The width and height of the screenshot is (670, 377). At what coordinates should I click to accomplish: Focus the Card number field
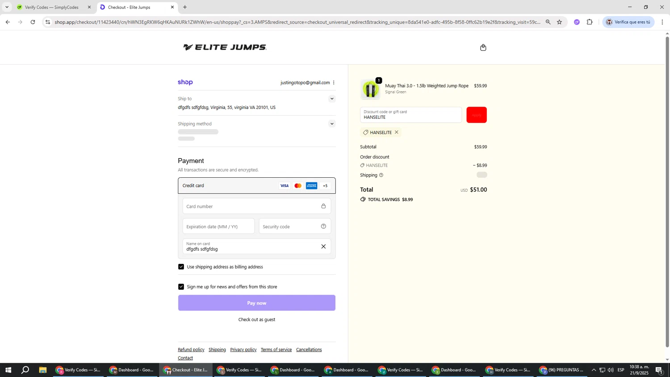[256, 206]
